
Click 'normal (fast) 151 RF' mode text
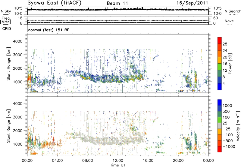pos(49,30)
